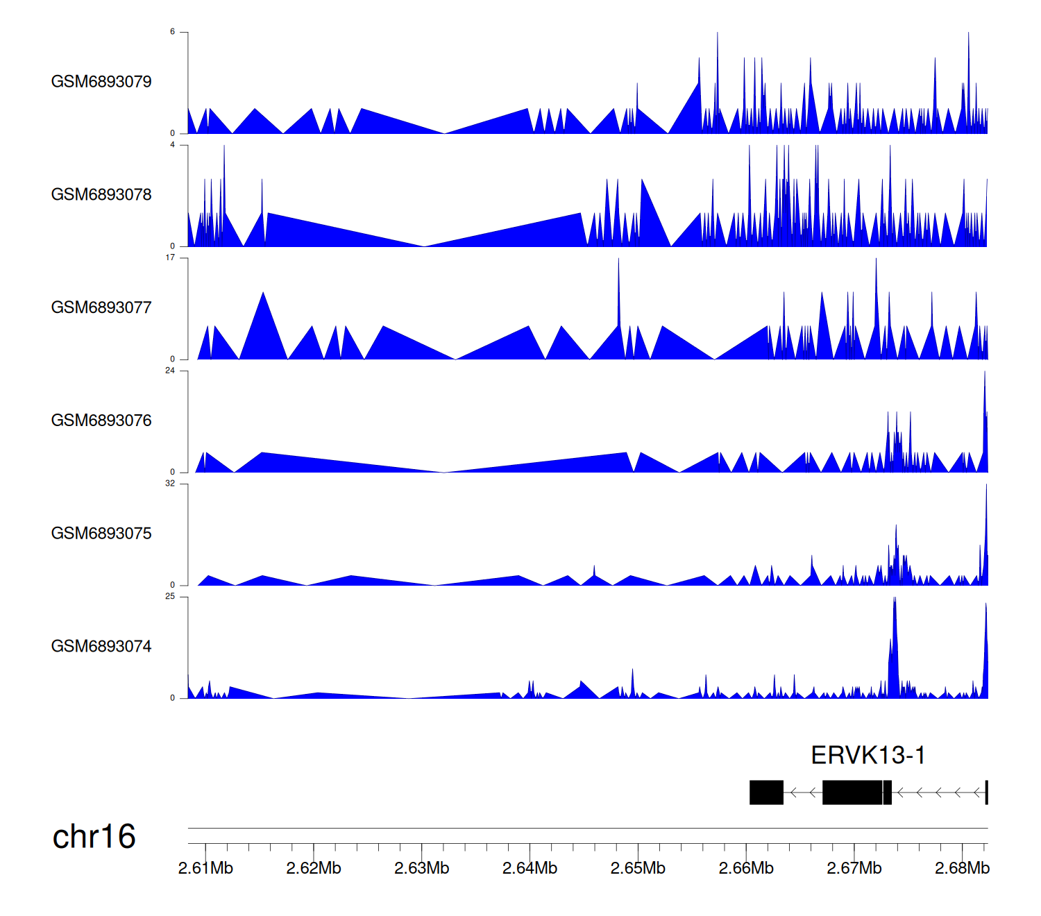
Task: Click the y-axis maximum 17 on GSM6893077
Action: tap(170, 258)
